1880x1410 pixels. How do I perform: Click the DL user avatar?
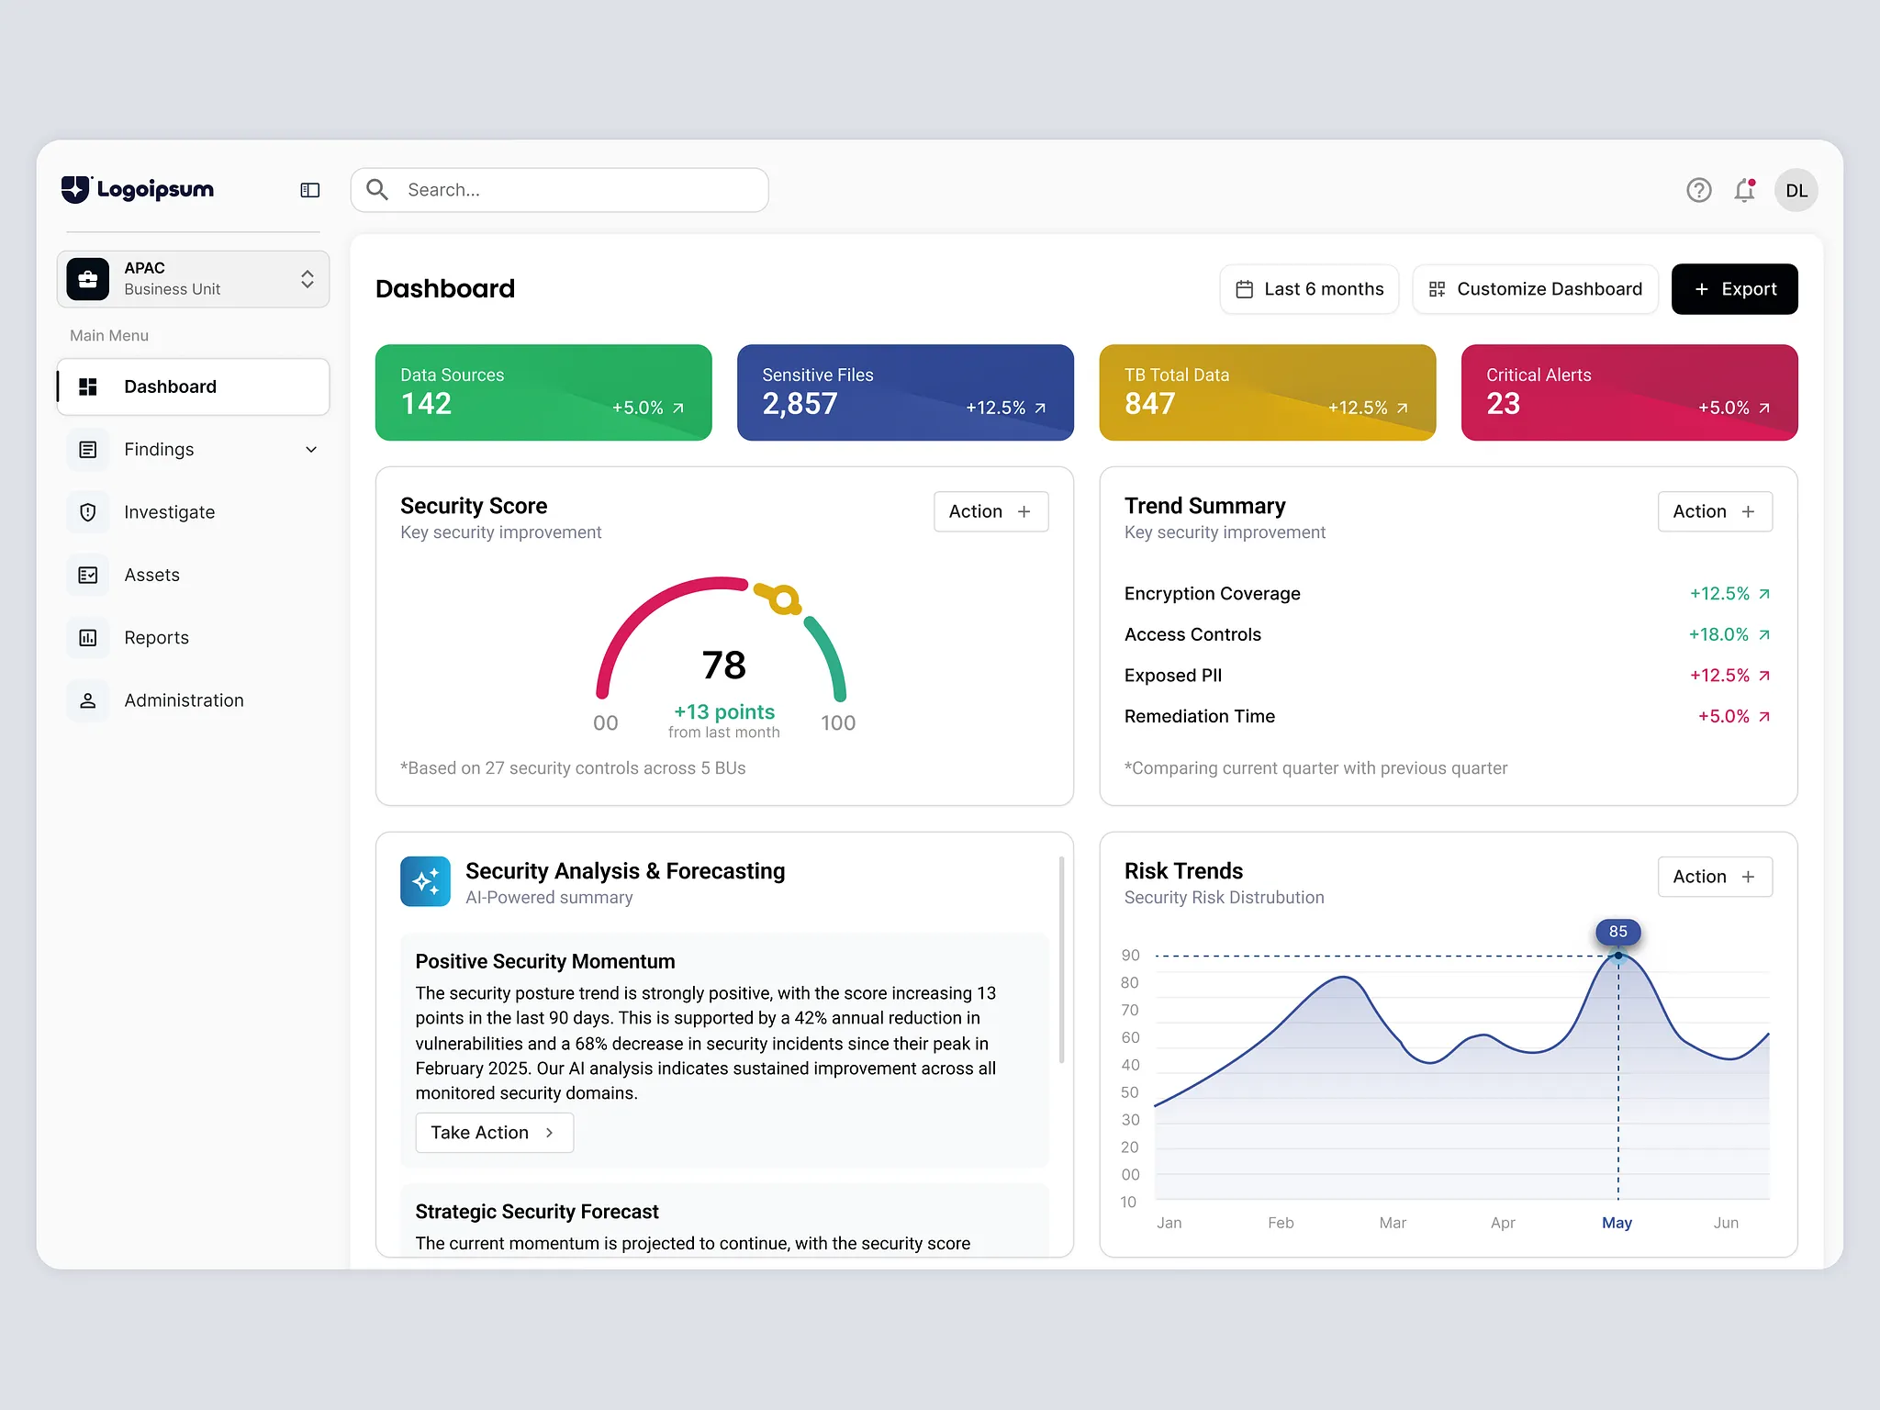(x=1796, y=190)
